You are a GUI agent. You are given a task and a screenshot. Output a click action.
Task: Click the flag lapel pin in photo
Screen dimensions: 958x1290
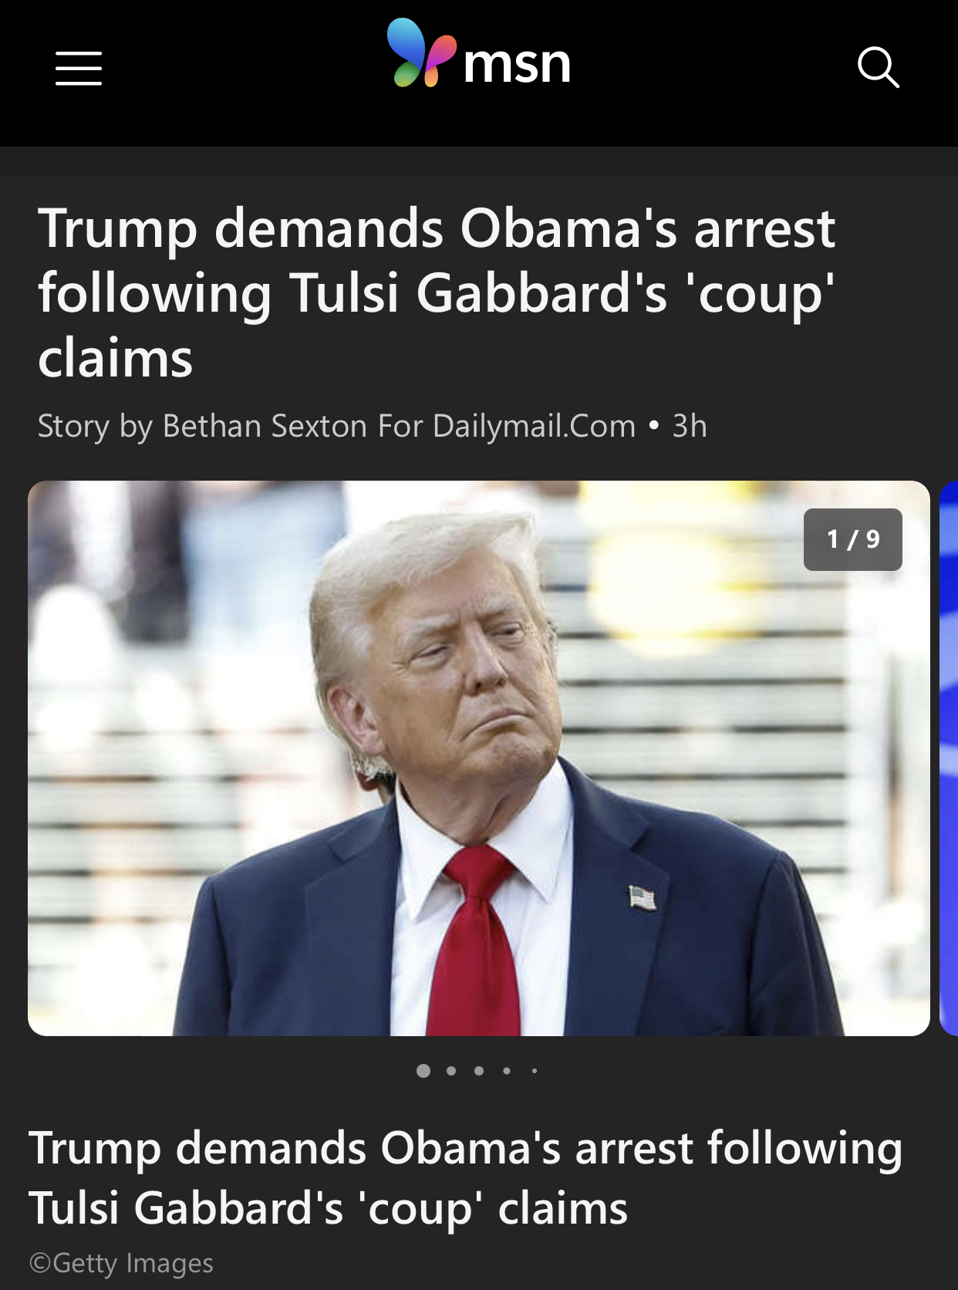pyautogui.click(x=642, y=897)
